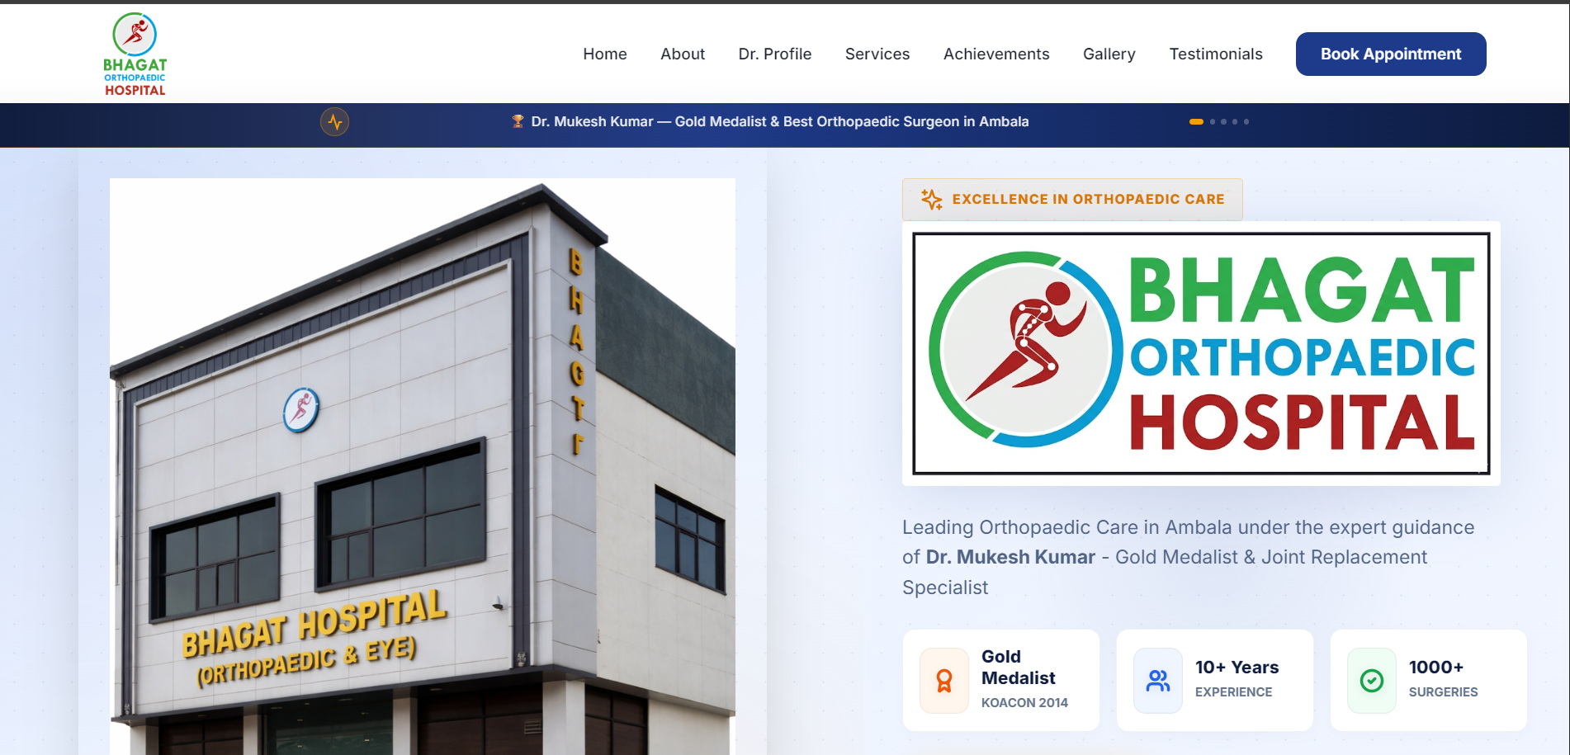This screenshot has height=755, width=1570.
Task: Go to the Dr. Profile page
Action: pos(774,54)
